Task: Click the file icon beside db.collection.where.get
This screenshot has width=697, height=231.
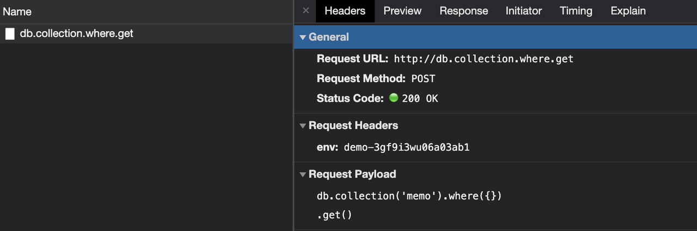Action: [10, 34]
